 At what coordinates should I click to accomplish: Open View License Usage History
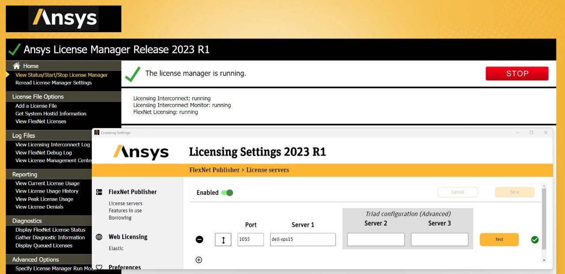47,191
